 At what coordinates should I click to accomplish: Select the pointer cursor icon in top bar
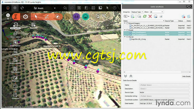click(x=107, y=8)
